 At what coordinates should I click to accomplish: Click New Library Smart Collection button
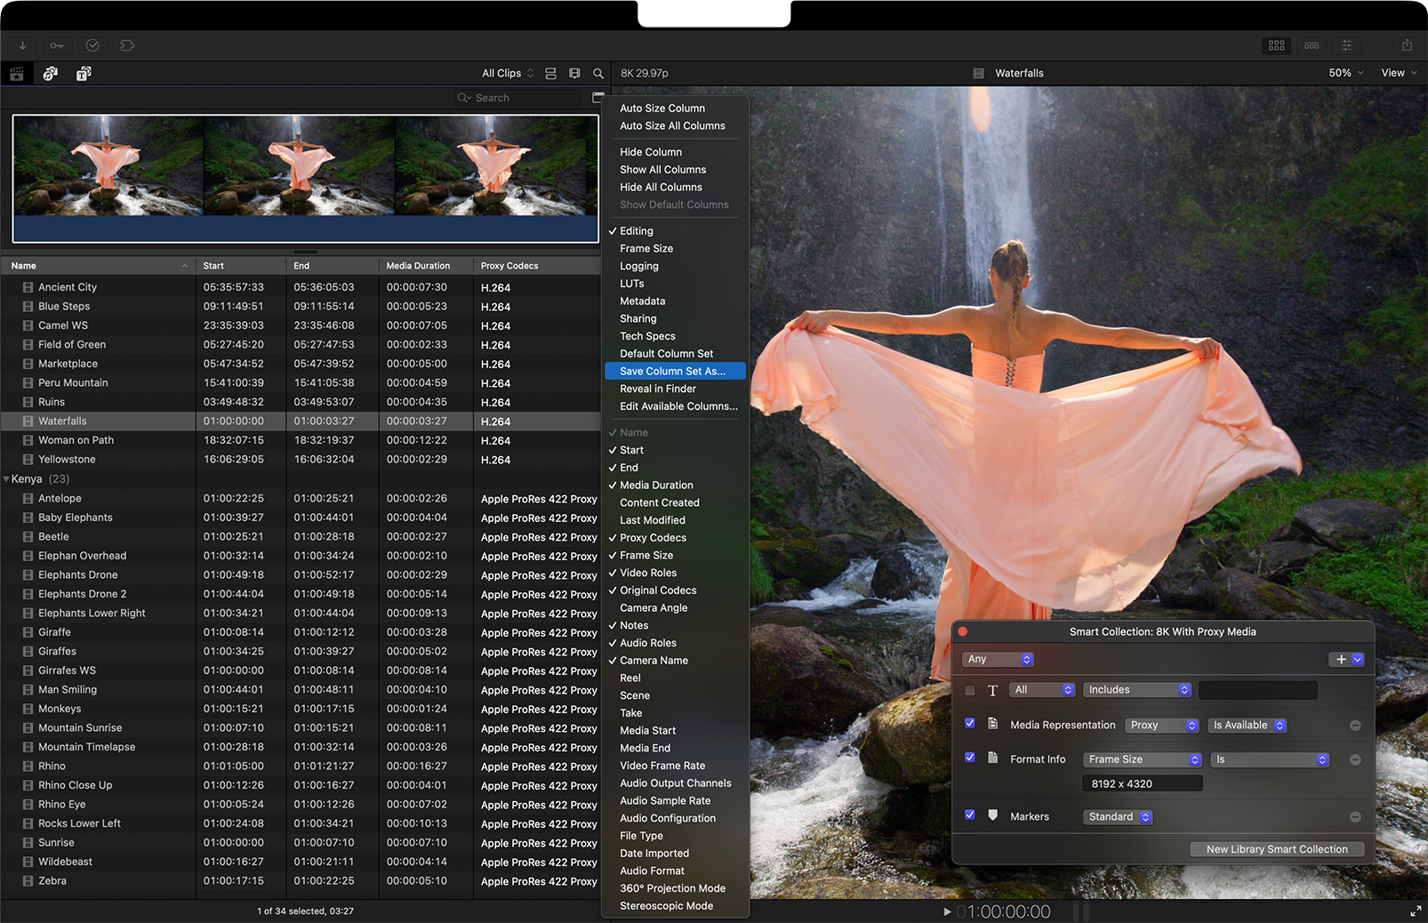point(1276,849)
